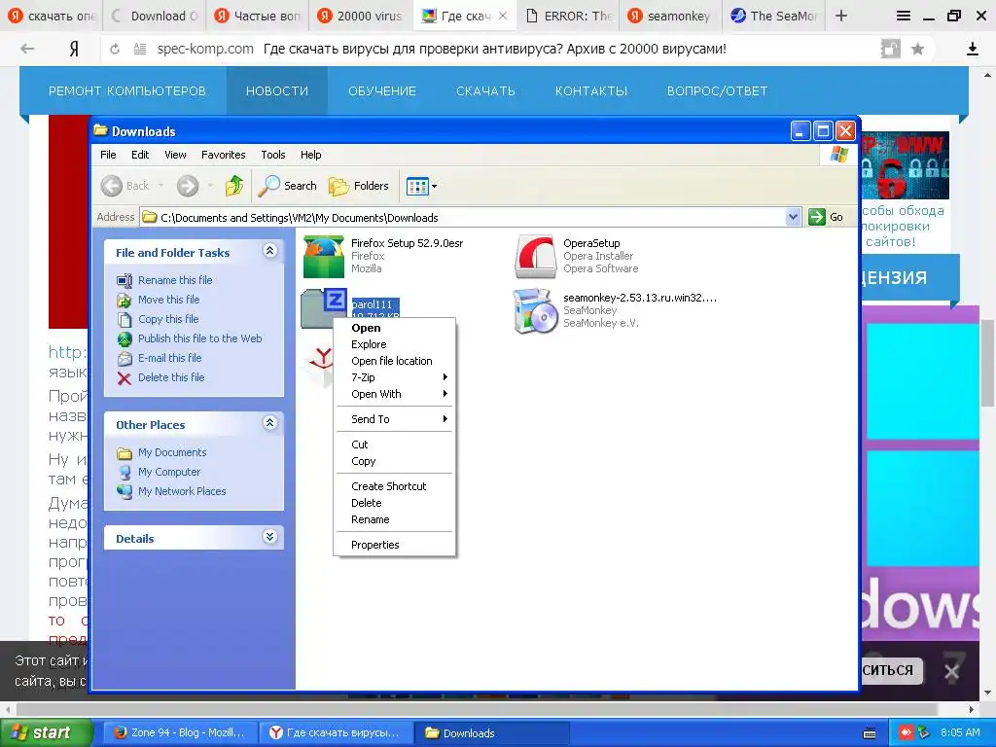Viewport: 996px width, 747px height.
Task: Click the Search magnifier in the Downloads toolbar
Action: coord(287,186)
